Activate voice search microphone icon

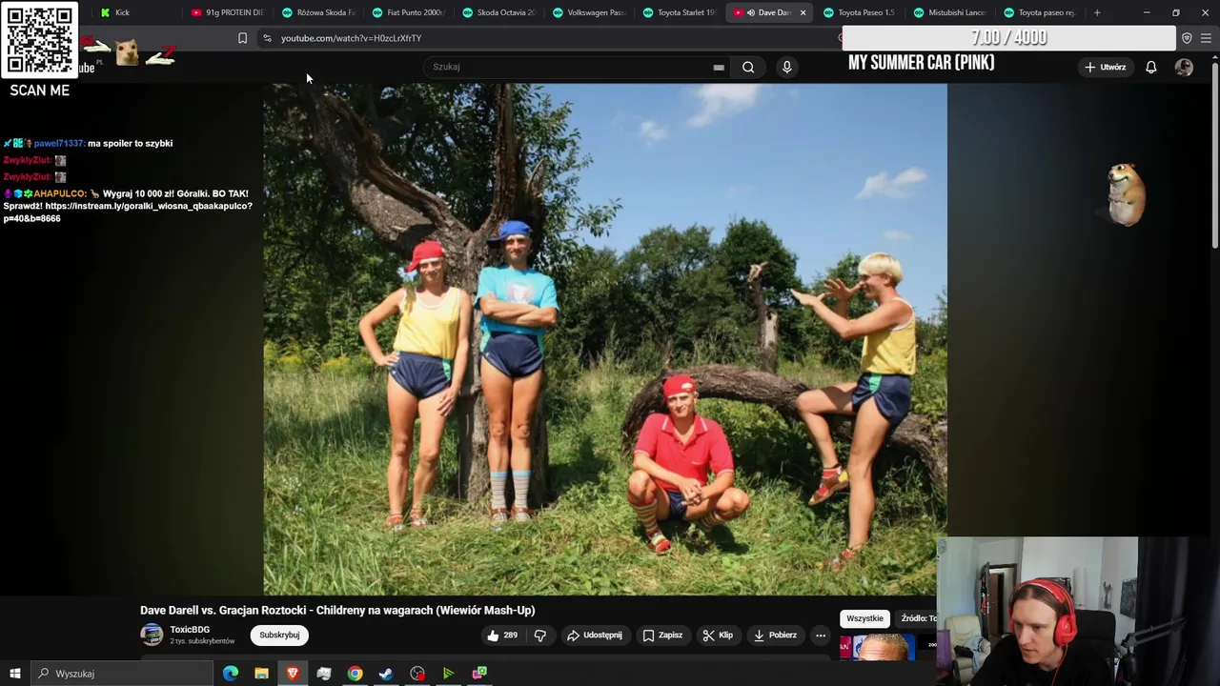(786, 67)
